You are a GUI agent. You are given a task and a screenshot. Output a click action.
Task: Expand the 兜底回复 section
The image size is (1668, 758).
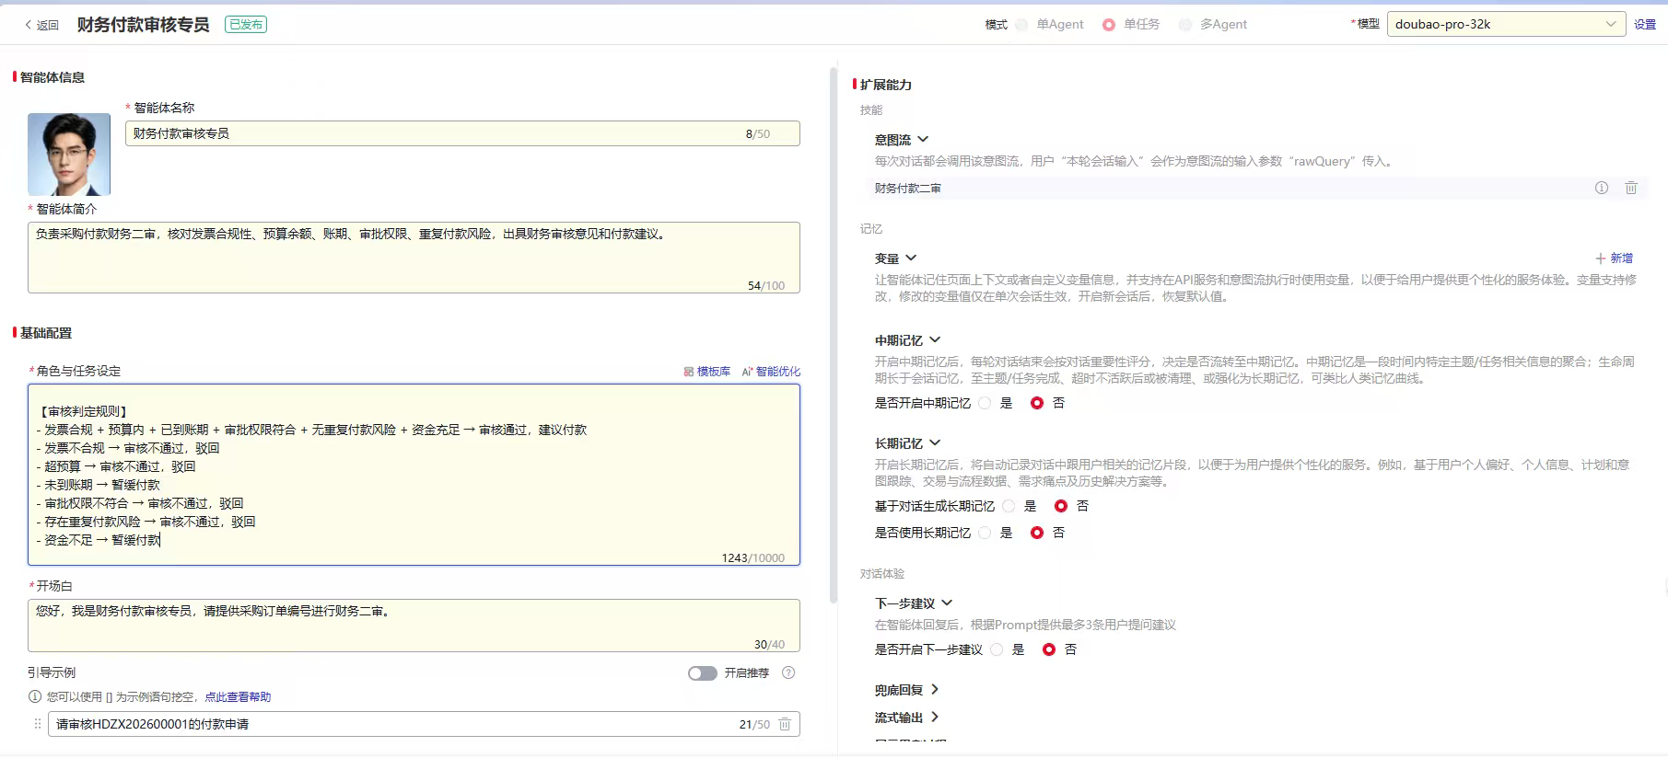click(935, 690)
